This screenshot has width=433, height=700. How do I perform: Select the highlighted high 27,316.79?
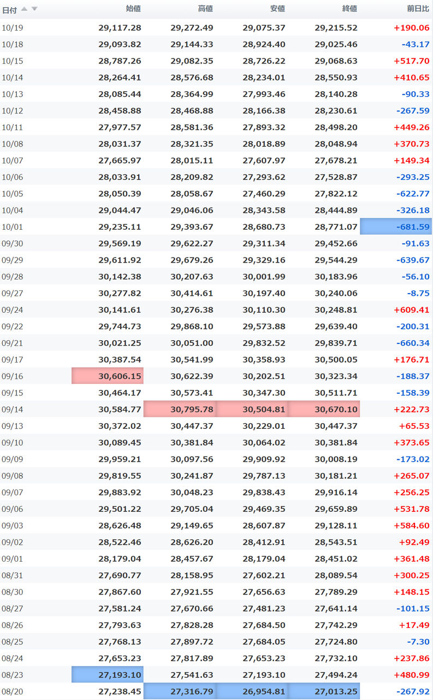(x=180, y=691)
